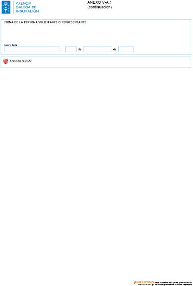Click the "SEDE ELECTRÓNICA" footer text
The image size is (193, 286).
pos(145,282)
